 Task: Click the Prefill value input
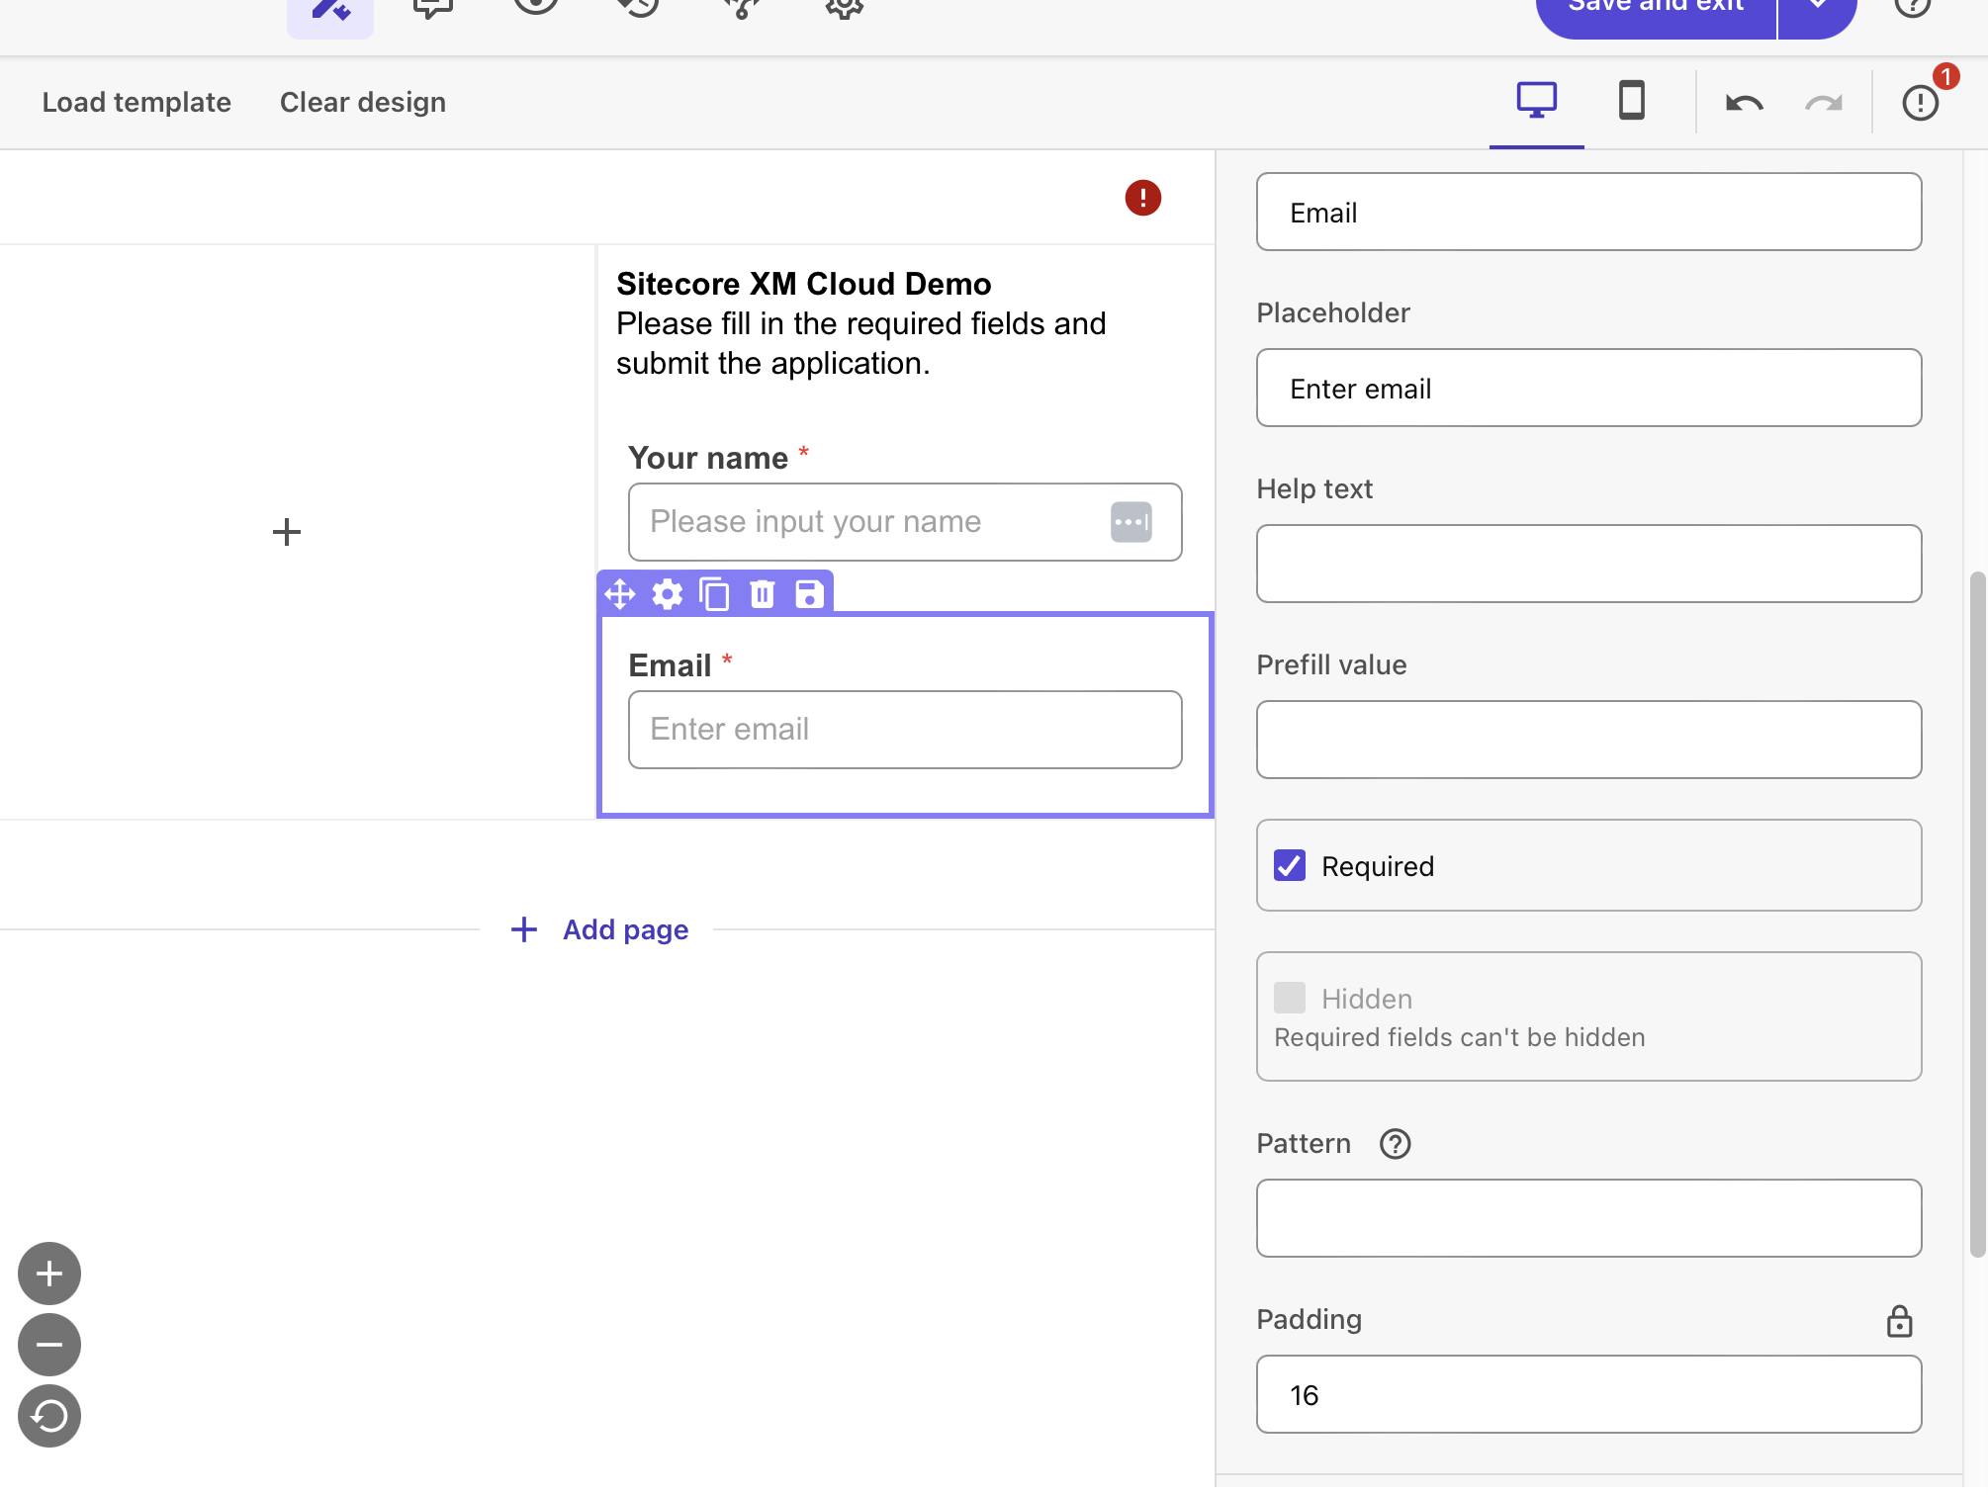(1588, 740)
